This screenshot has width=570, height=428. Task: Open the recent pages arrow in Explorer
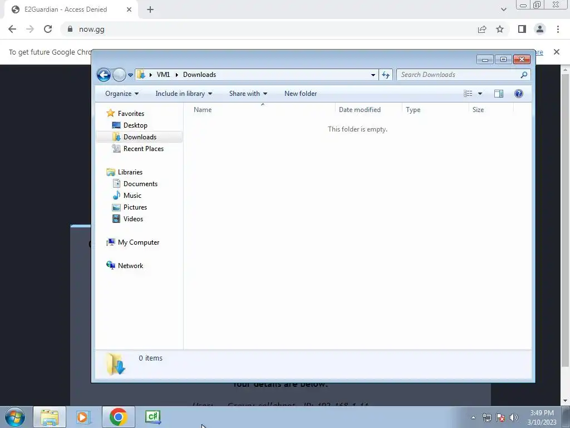pyautogui.click(x=130, y=75)
